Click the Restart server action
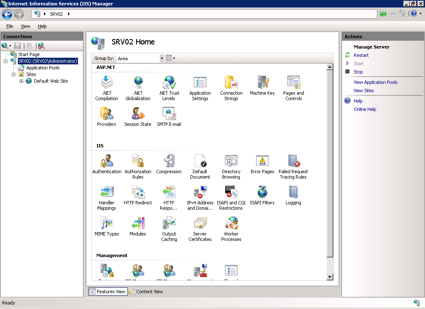 pos(361,55)
